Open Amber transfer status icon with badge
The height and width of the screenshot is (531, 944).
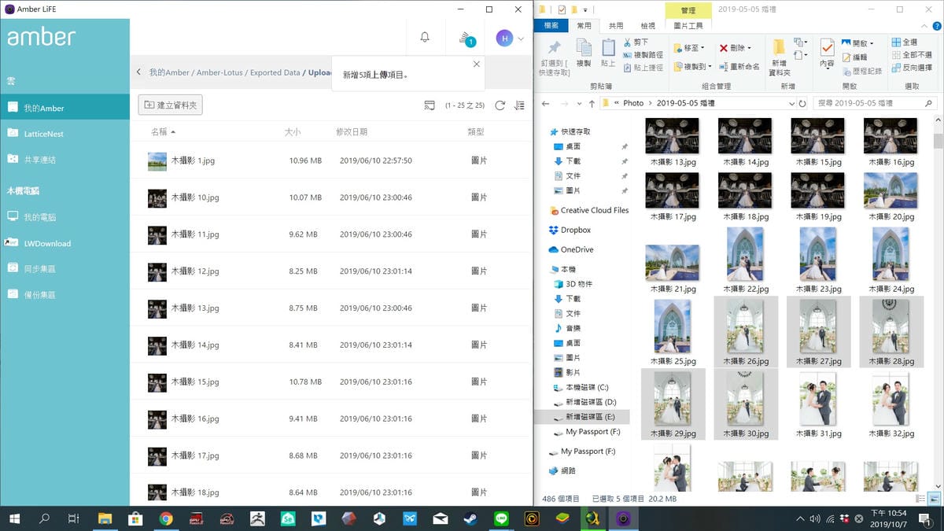point(466,38)
